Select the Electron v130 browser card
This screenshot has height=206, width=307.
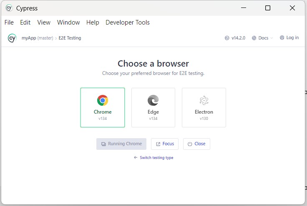pyautogui.click(x=204, y=107)
